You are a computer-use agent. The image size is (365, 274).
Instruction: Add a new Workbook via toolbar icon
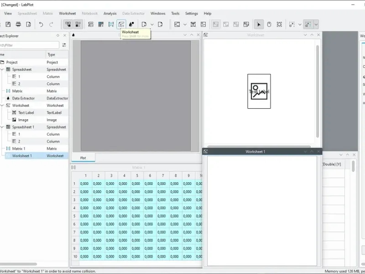pos(91,25)
